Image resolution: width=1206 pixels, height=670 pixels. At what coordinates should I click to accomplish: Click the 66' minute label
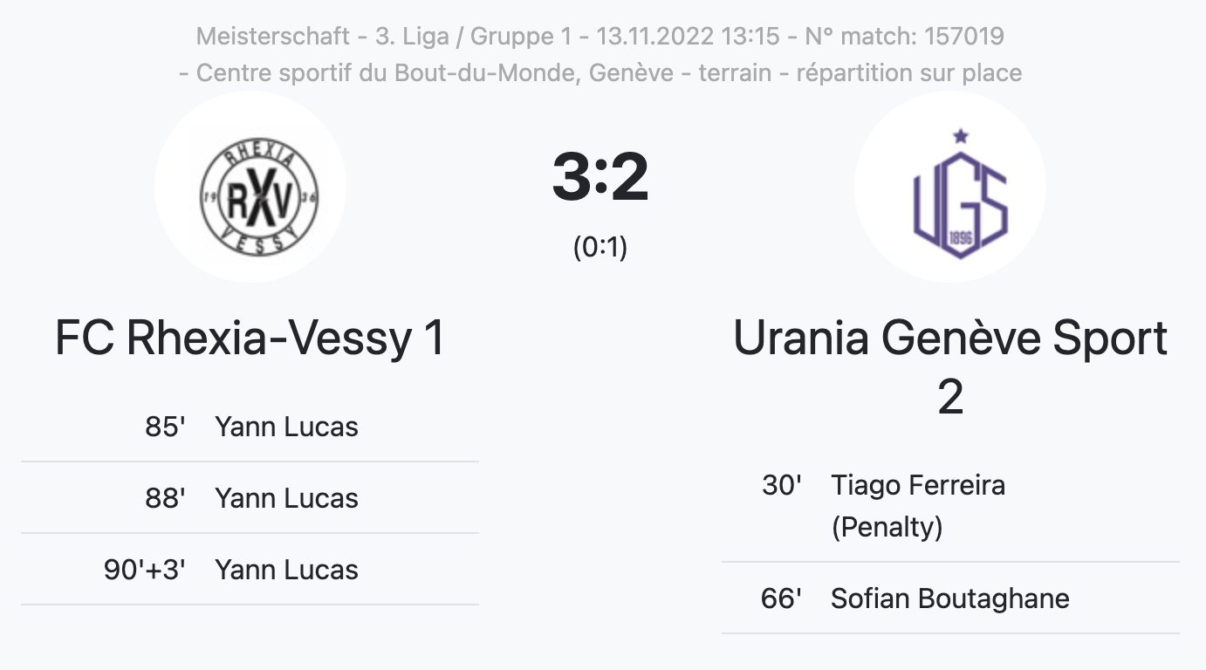pos(782,598)
